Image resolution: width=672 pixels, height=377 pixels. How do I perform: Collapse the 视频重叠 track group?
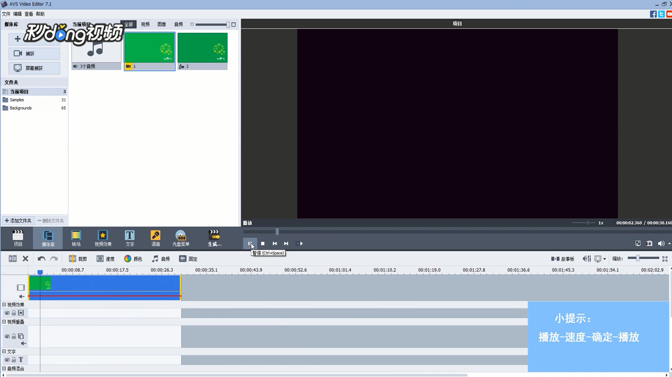(x=4, y=322)
